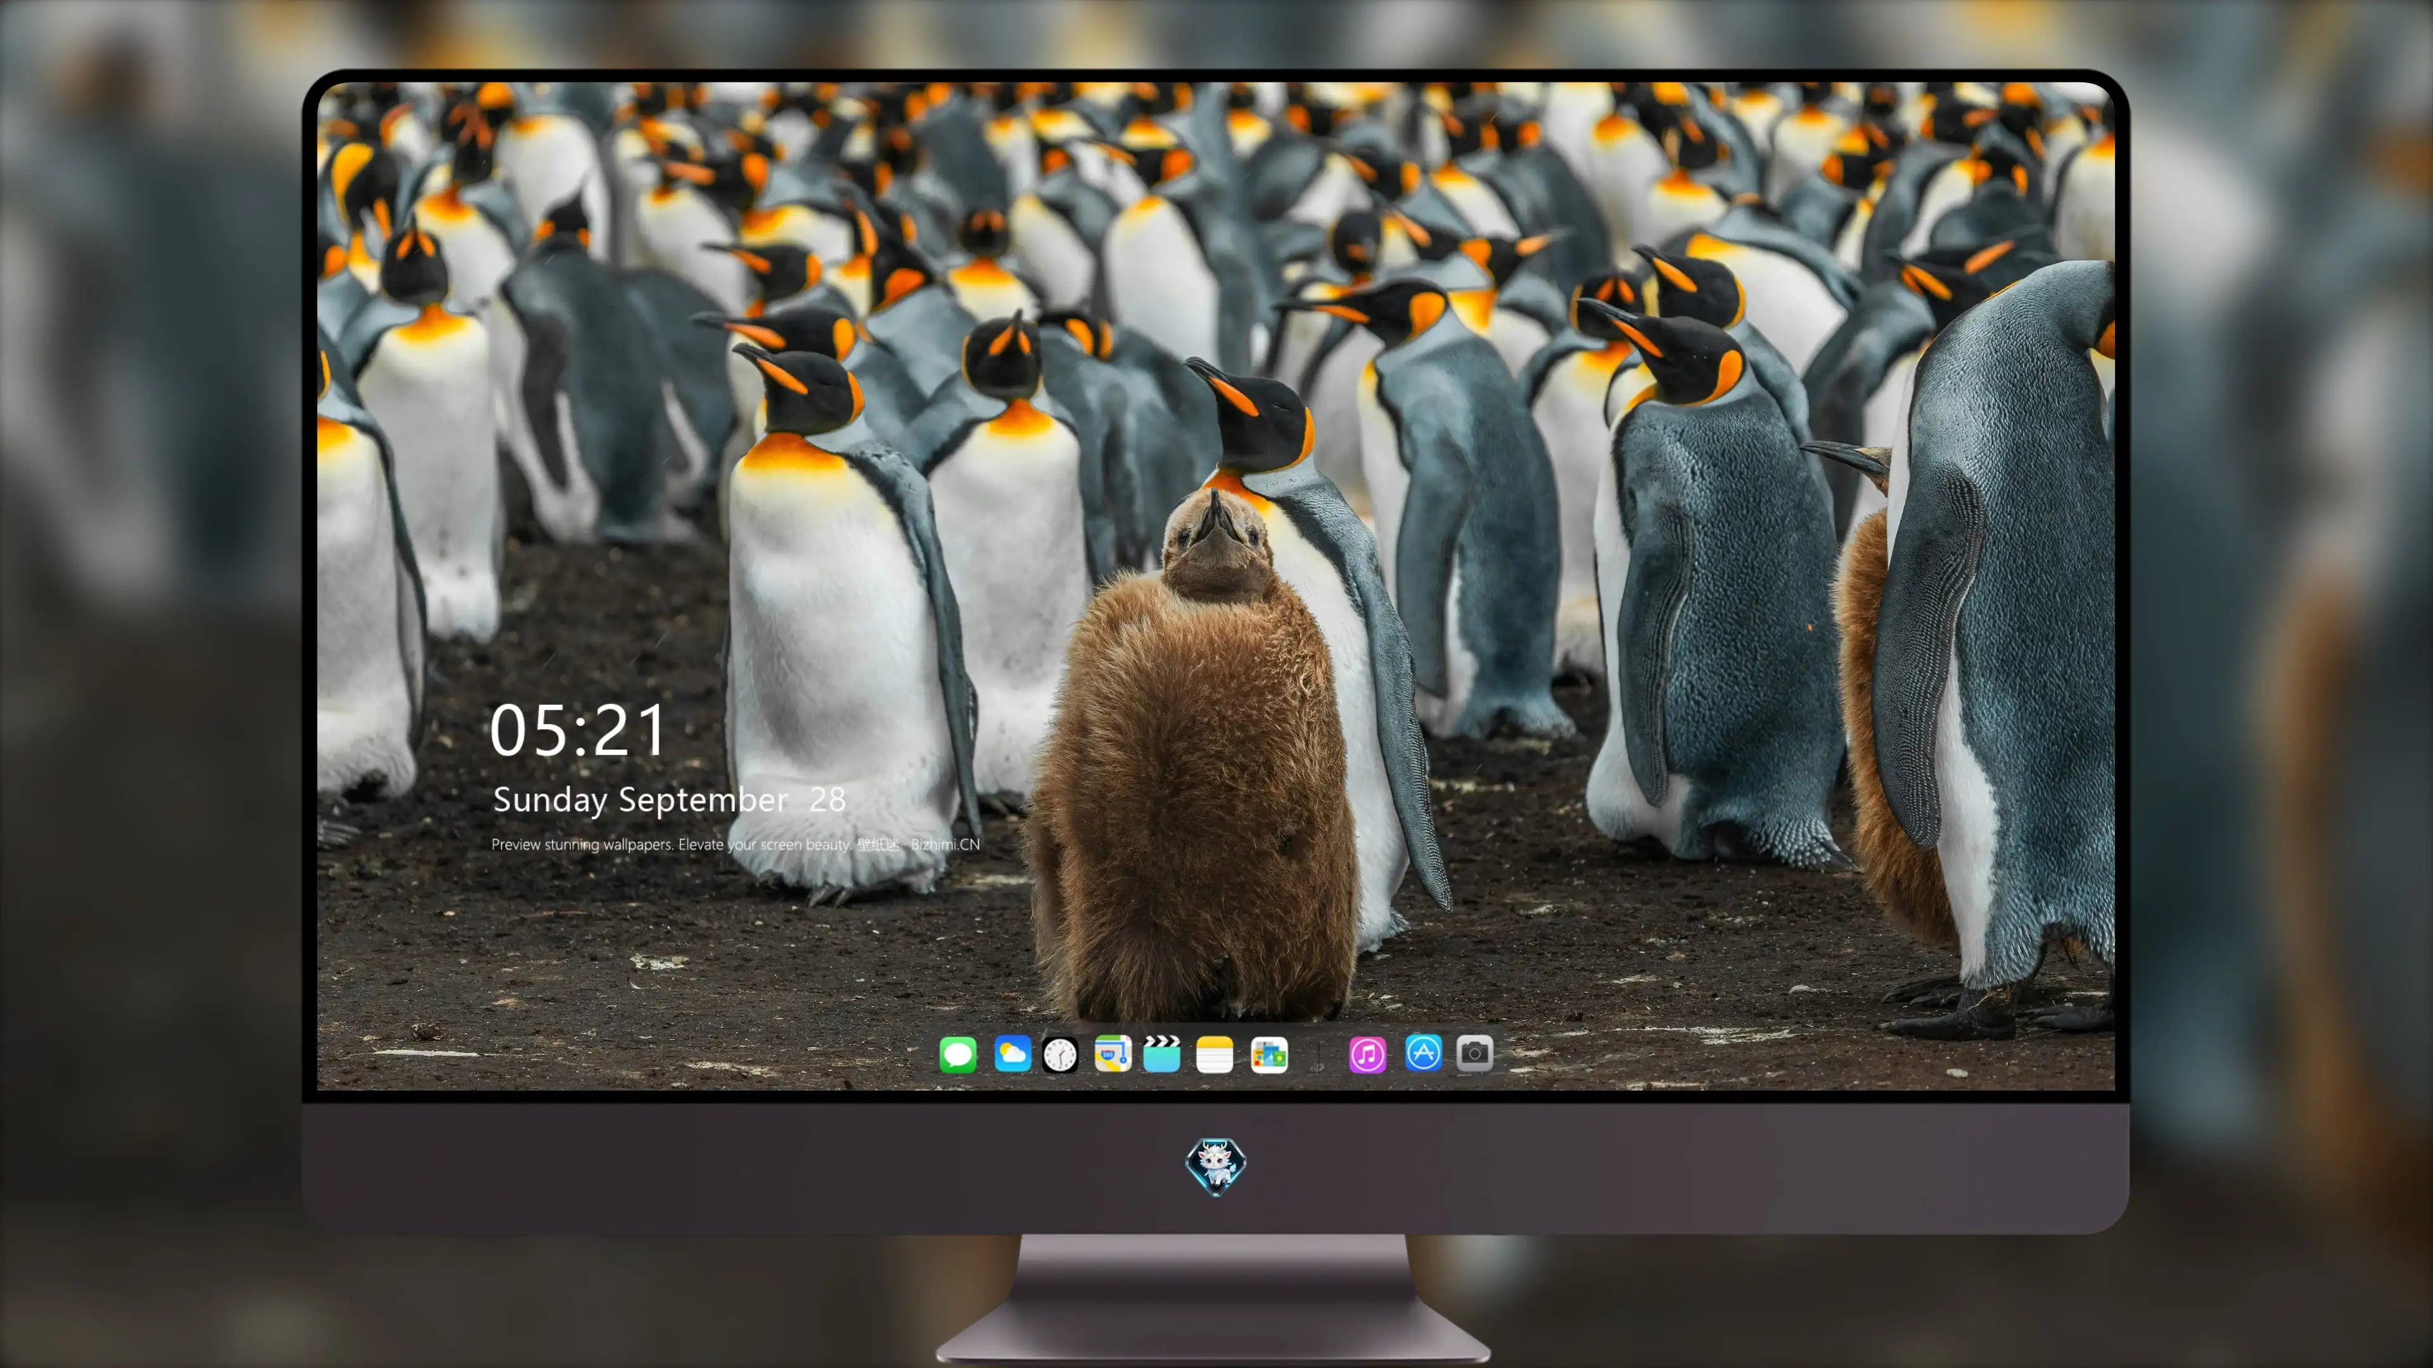
Task: Open the App Store from the dock
Action: tap(1423, 1053)
